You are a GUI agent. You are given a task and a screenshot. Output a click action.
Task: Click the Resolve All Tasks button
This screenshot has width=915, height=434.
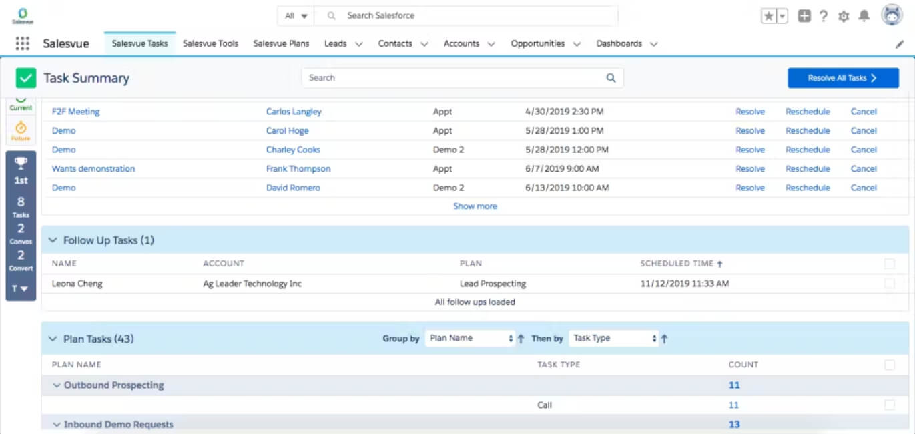pos(844,78)
